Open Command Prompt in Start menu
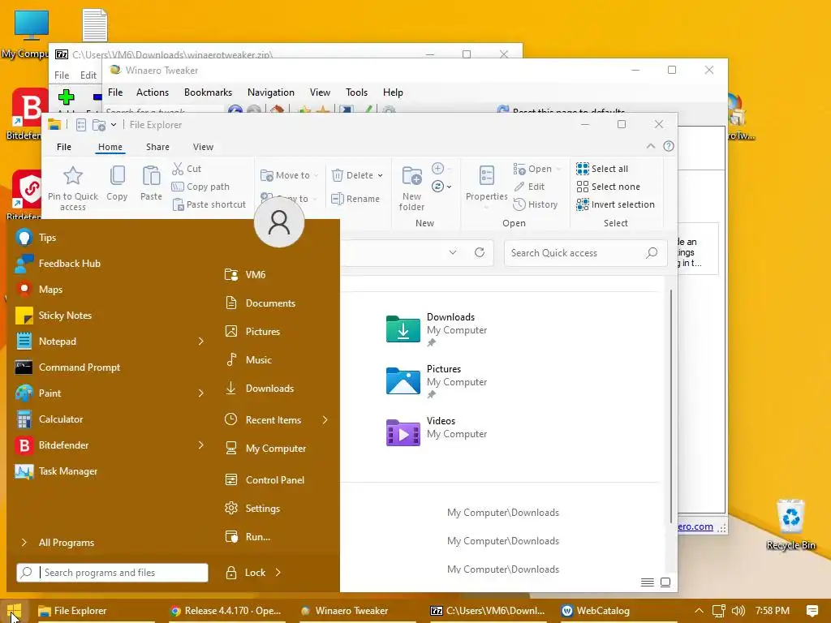The height and width of the screenshot is (623, 831). coord(109,367)
